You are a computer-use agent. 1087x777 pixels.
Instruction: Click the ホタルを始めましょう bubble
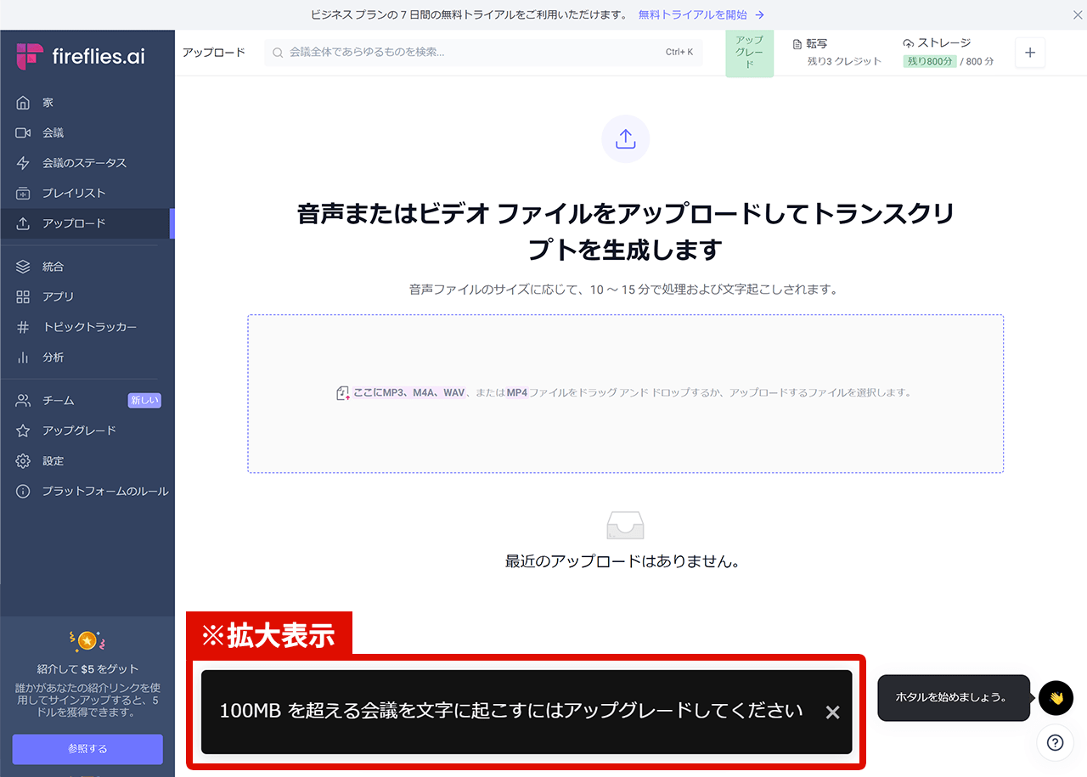(x=954, y=698)
